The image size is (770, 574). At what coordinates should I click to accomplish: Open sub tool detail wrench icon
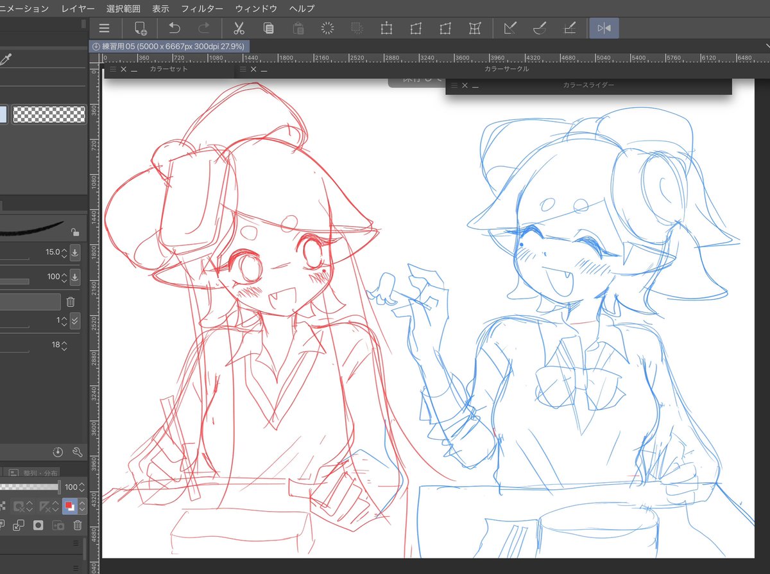click(78, 452)
